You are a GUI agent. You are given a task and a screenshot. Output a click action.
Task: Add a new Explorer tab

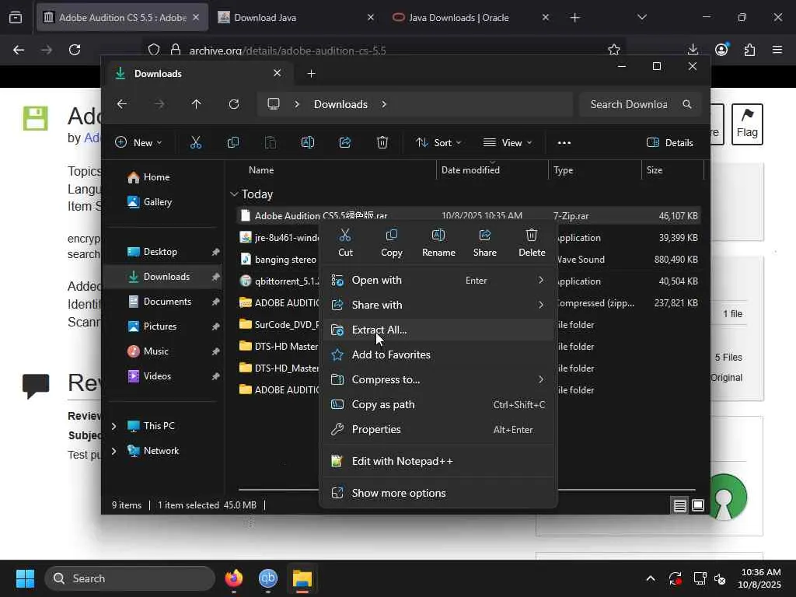point(311,74)
